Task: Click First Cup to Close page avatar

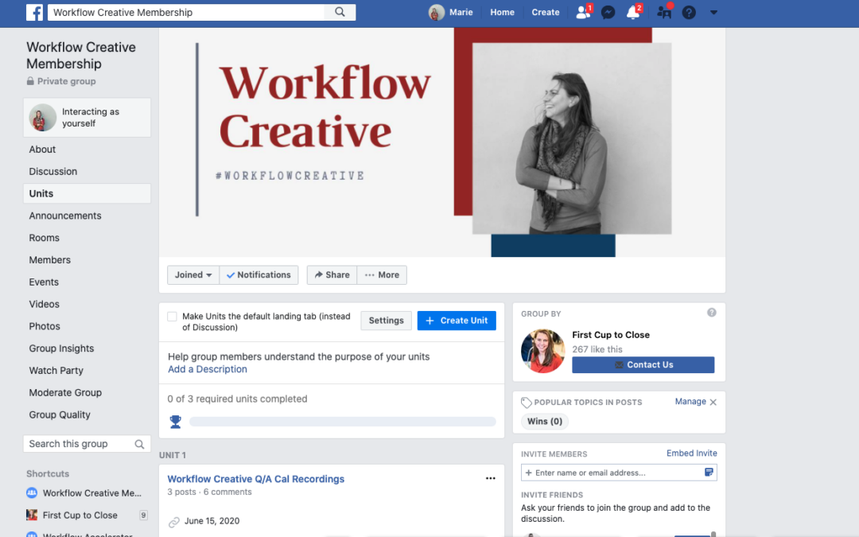Action: coord(543,351)
